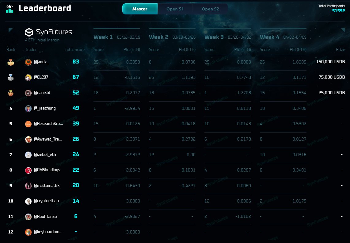Screen dimensions: 350x243
Task: Open @keyboardmo... trader avatar
Action: 28,232
